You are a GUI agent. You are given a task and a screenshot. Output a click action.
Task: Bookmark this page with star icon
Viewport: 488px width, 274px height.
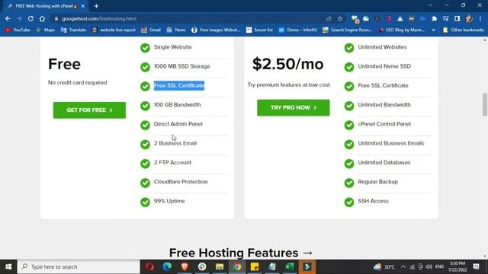click(340, 18)
